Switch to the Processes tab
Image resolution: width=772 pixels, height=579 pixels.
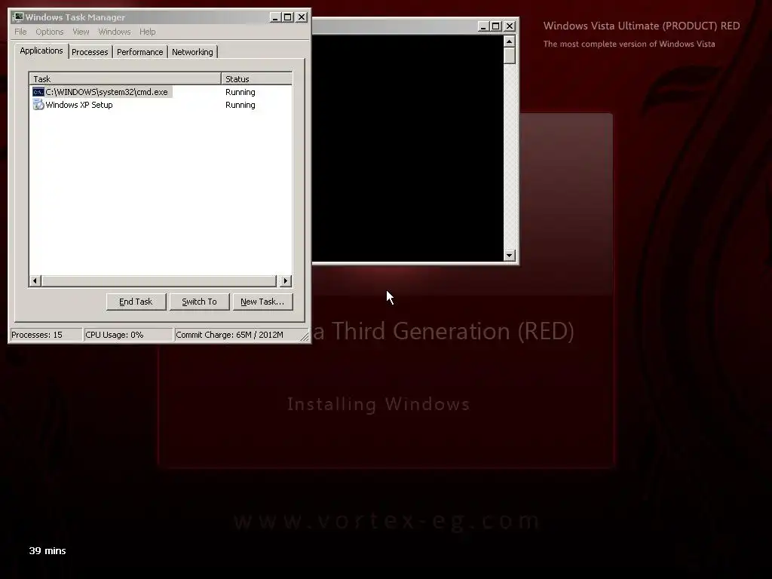pyautogui.click(x=90, y=52)
